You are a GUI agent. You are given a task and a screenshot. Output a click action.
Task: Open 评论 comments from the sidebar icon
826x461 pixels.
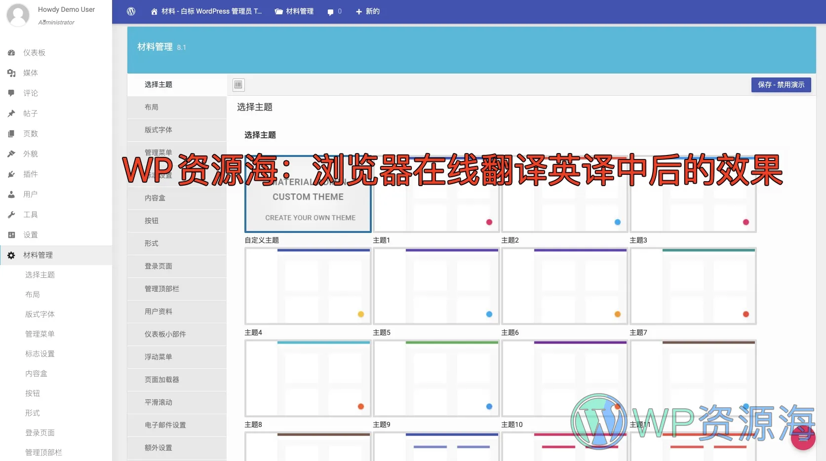pyautogui.click(x=11, y=93)
